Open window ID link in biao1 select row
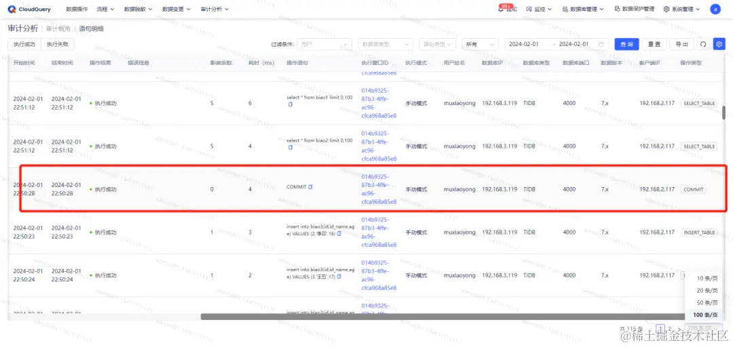The height and width of the screenshot is (347, 733). 379,103
